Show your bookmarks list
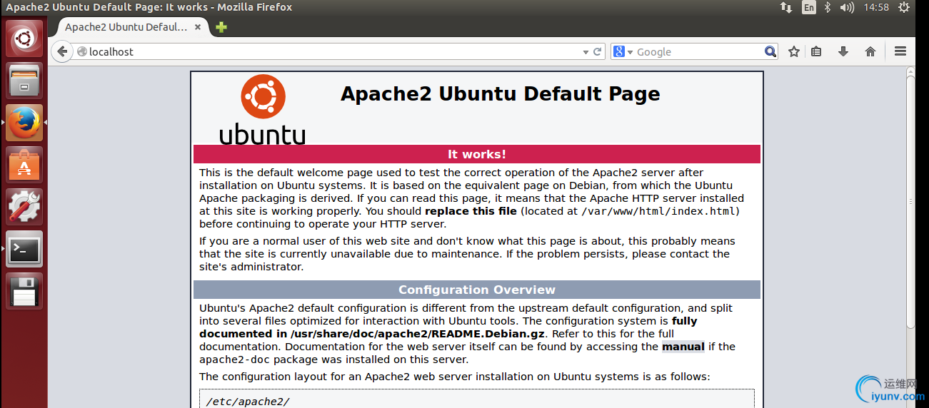Viewport: 929px width, 408px height. point(817,51)
